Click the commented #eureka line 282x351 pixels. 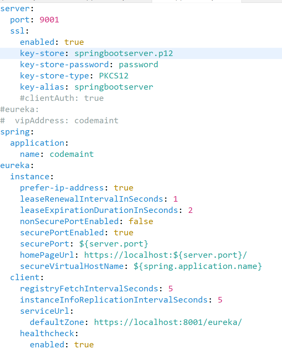click(18, 109)
